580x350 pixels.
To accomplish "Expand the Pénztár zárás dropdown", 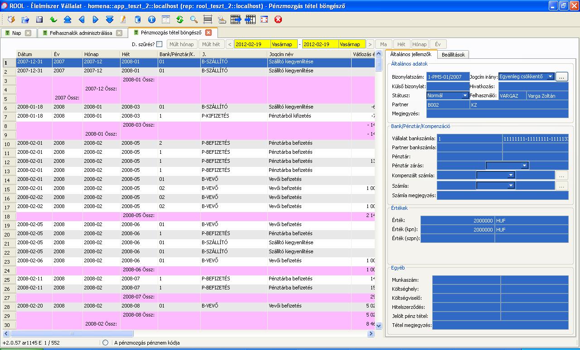I will (524, 166).
